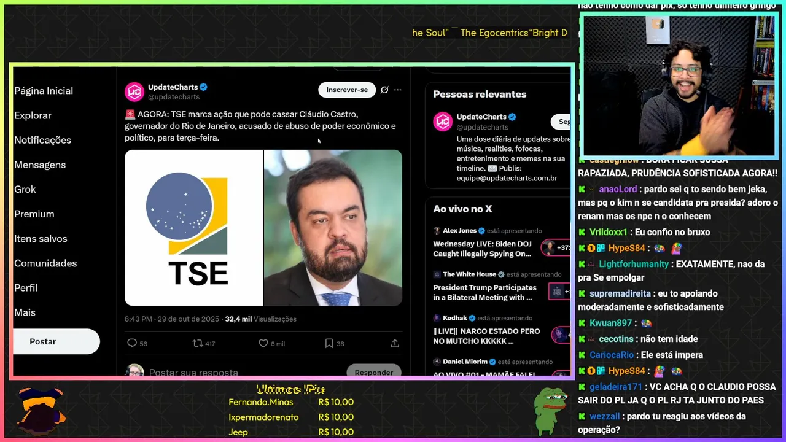Click username Vrildoxx1 in stream chat
This screenshot has width=786, height=442.
608,232
